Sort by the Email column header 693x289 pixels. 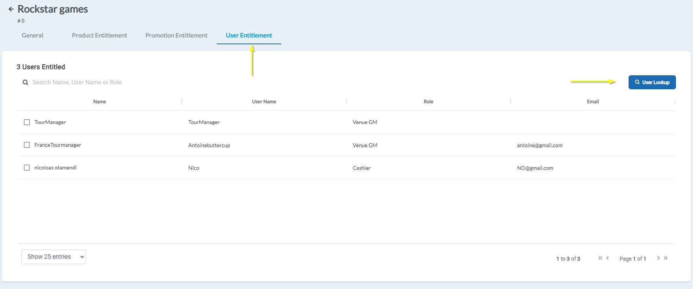593,102
